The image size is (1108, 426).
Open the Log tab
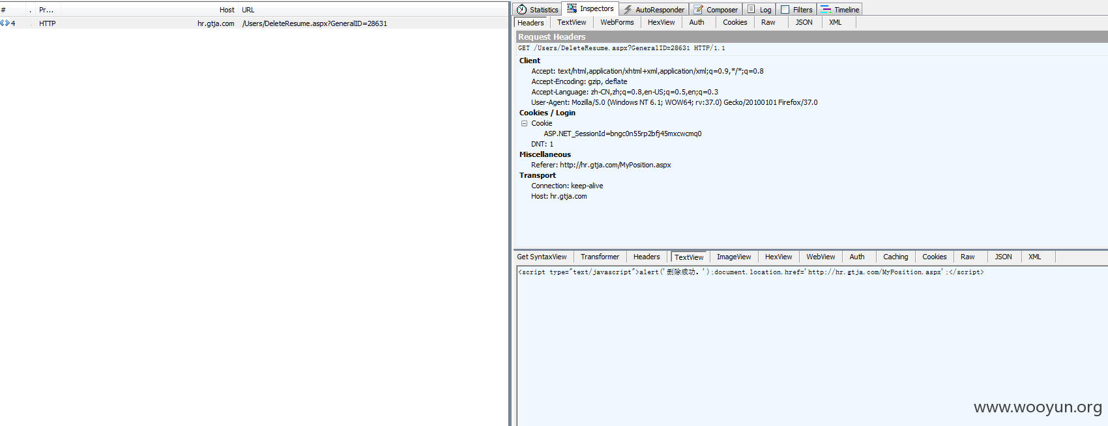click(x=759, y=9)
